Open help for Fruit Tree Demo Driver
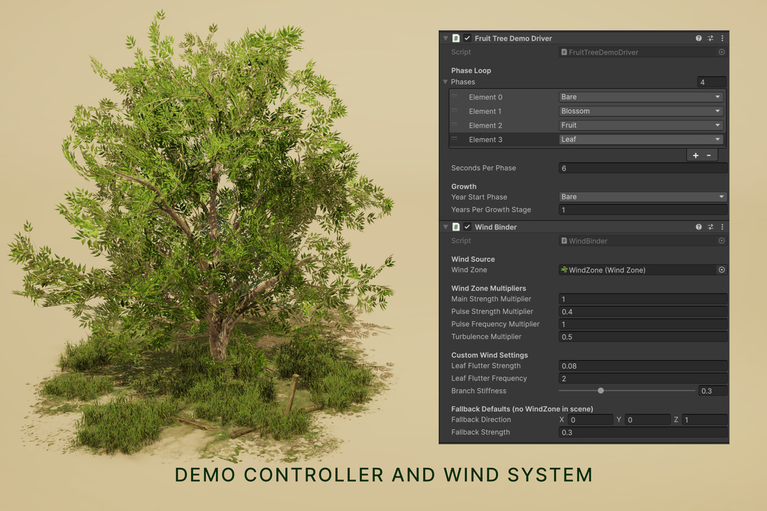Image resolution: width=767 pixels, height=511 pixels. click(x=699, y=38)
